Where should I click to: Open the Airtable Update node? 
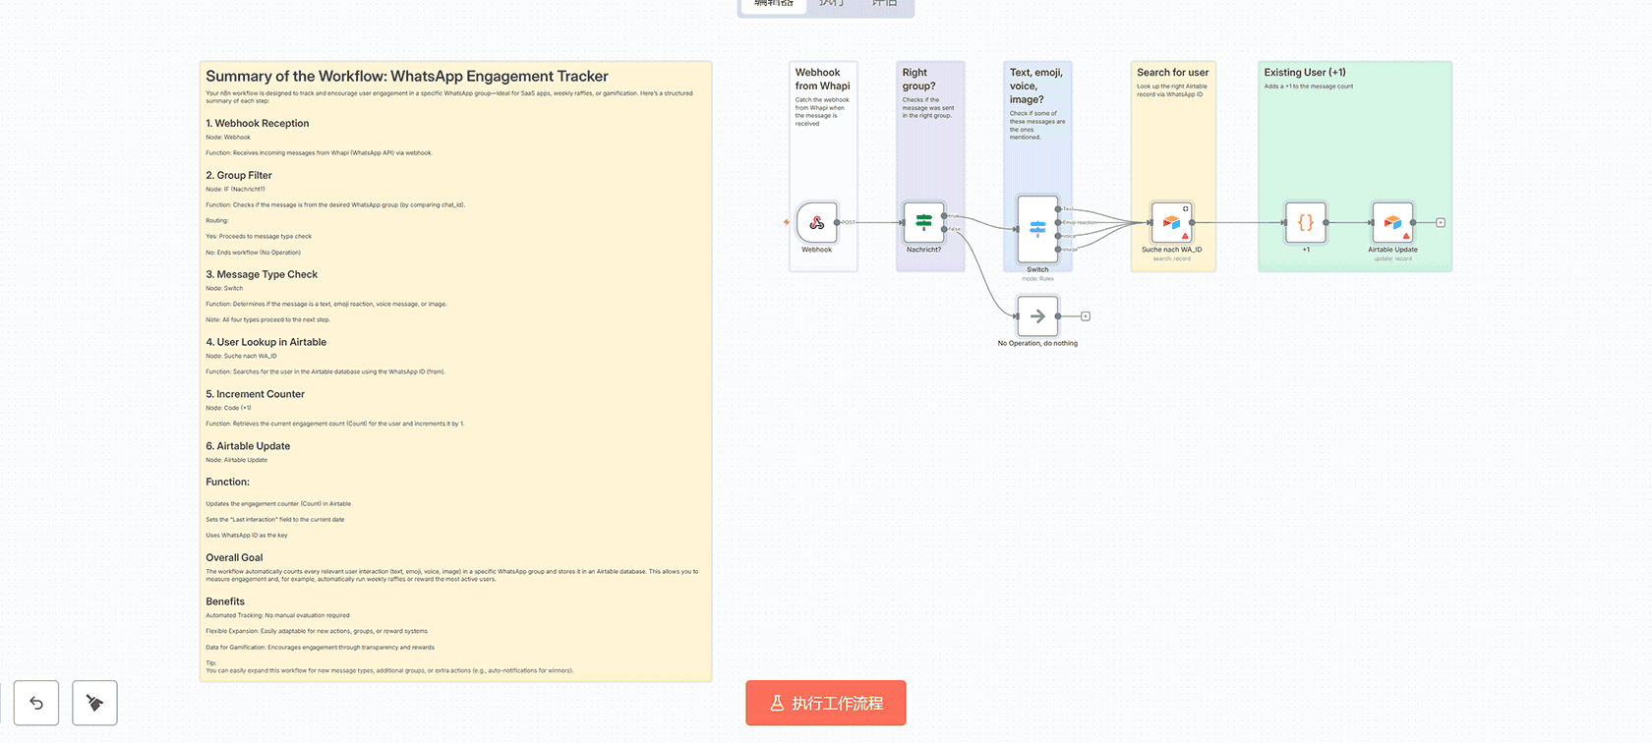tap(1392, 223)
